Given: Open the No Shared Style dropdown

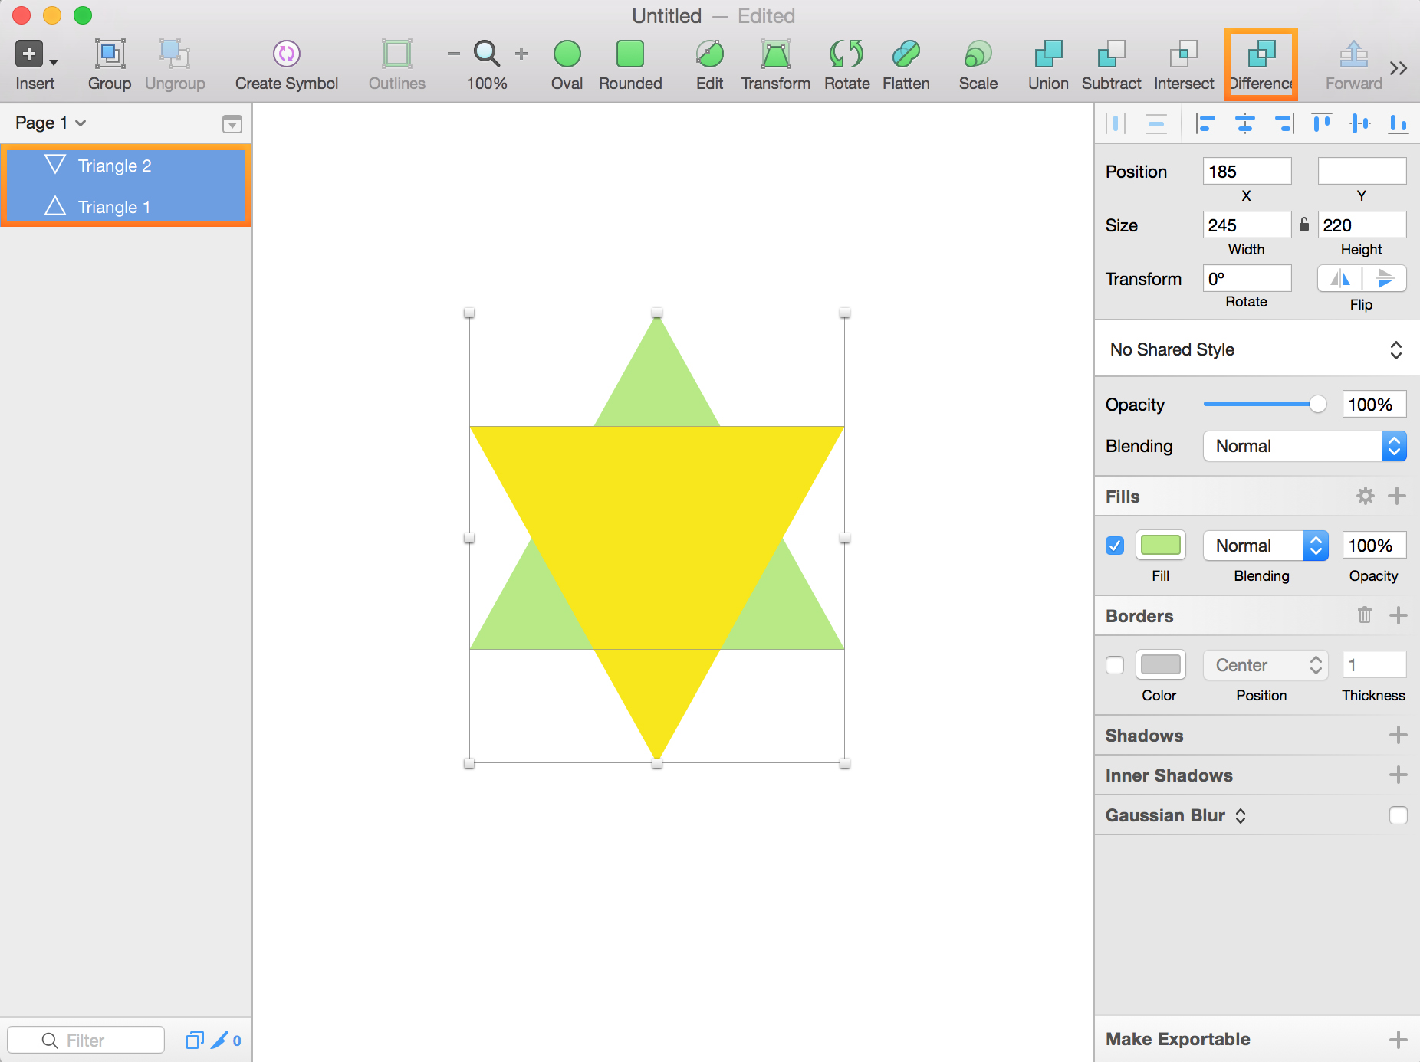Looking at the screenshot, I should 1257,349.
